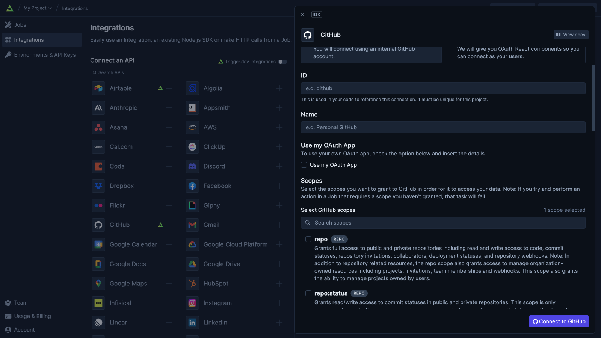Click the GitHub panel vertical scrollbar
Viewport: 601px width, 338px height.
click(593, 98)
